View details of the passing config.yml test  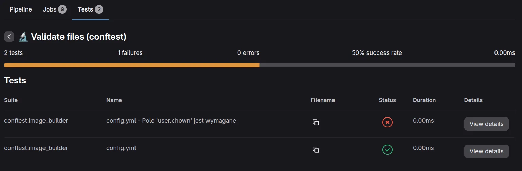(x=486, y=151)
